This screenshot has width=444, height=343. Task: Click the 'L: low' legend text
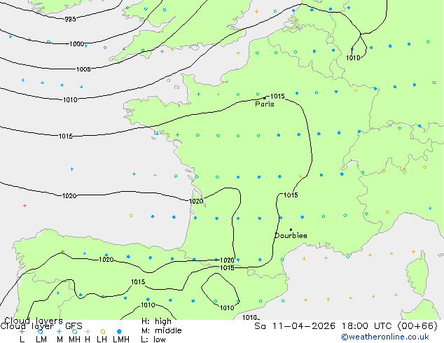(153, 339)
